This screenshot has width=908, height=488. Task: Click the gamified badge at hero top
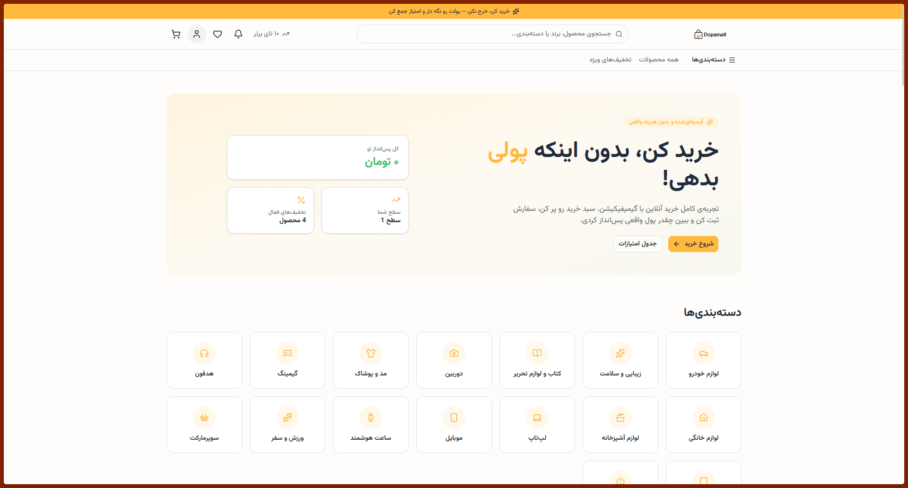point(671,122)
